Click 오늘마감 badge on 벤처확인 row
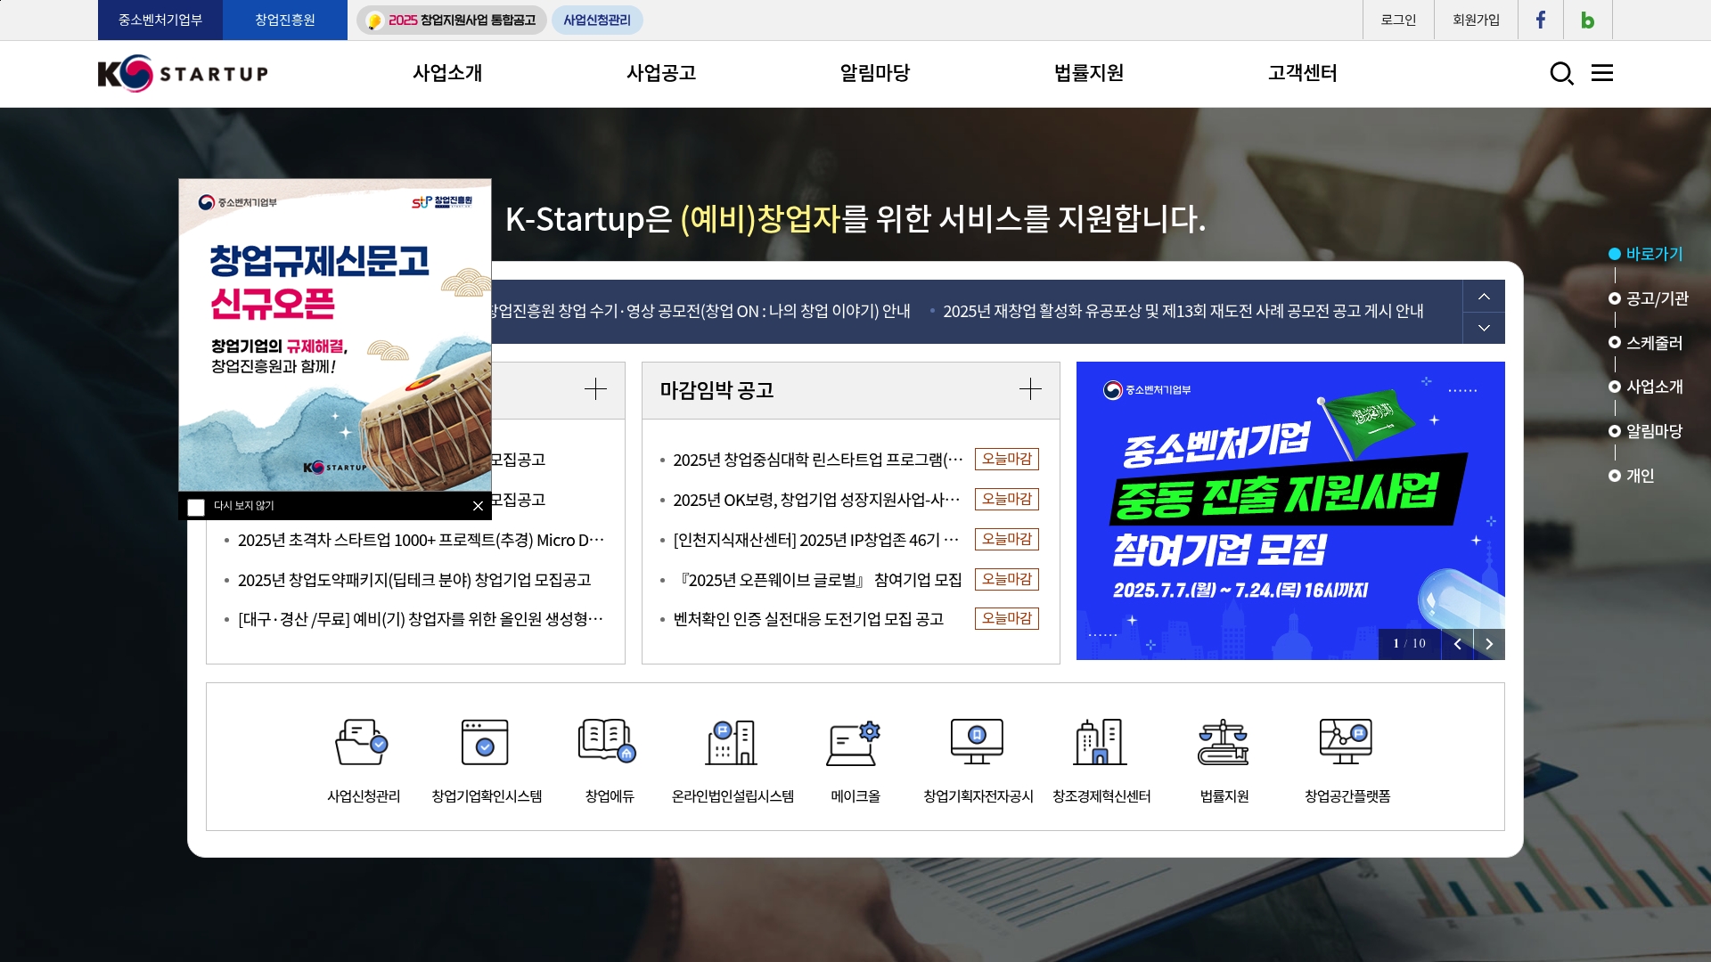This screenshot has height=962, width=1711. [x=1007, y=619]
